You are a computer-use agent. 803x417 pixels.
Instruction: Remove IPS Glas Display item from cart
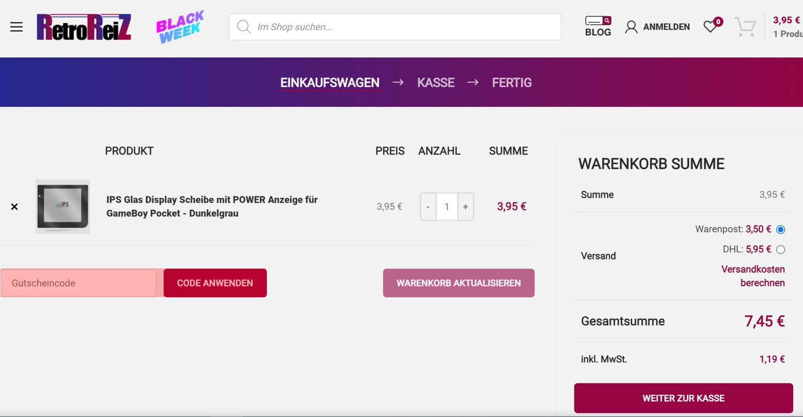15,207
